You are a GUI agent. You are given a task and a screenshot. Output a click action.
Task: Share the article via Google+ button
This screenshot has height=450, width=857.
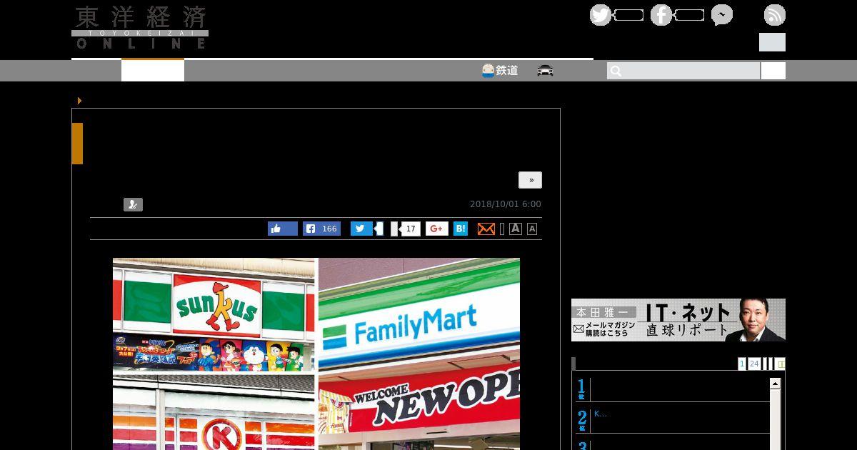[x=437, y=229]
